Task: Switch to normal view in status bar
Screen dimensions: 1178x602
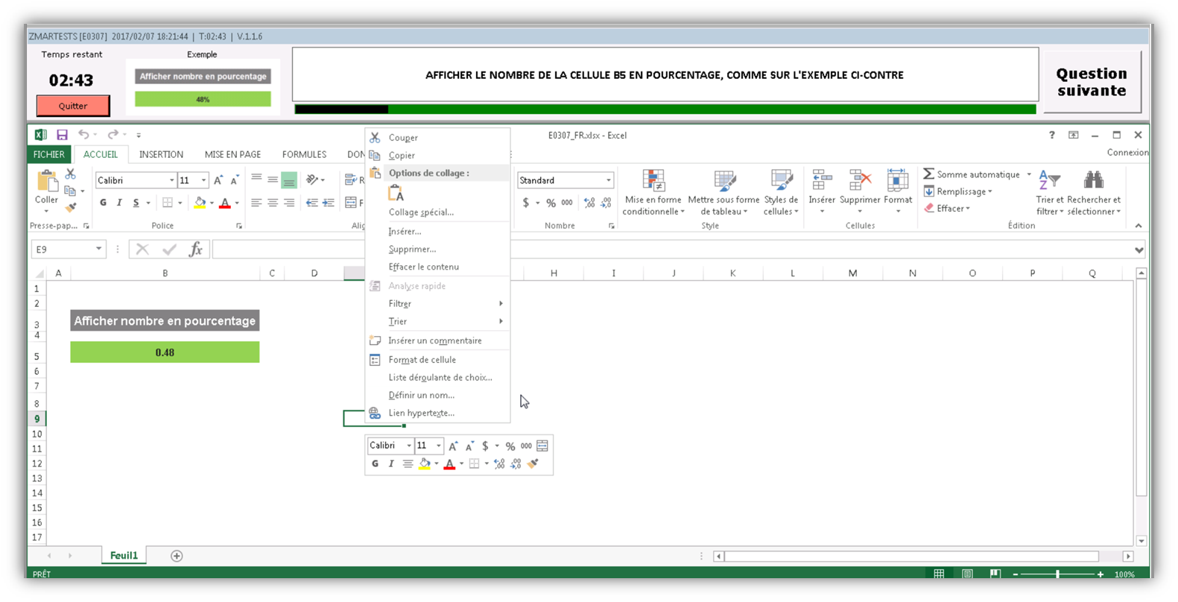Action: (939, 574)
